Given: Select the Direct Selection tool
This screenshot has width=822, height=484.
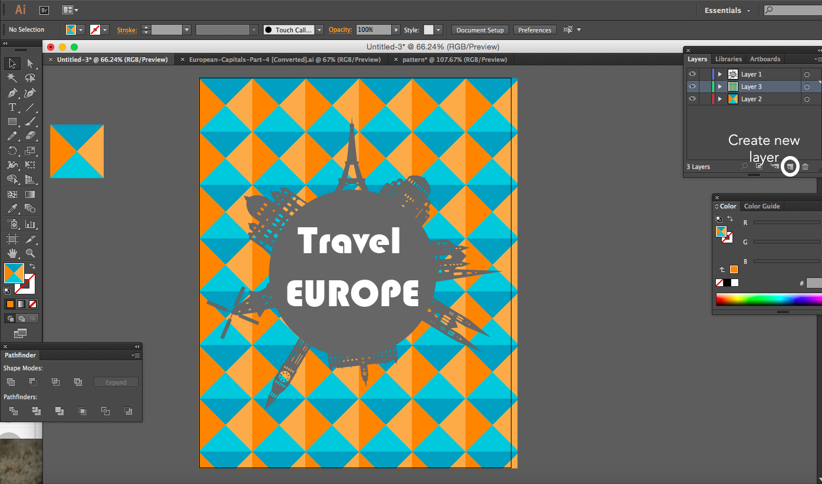Looking at the screenshot, I should coord(30,64).
